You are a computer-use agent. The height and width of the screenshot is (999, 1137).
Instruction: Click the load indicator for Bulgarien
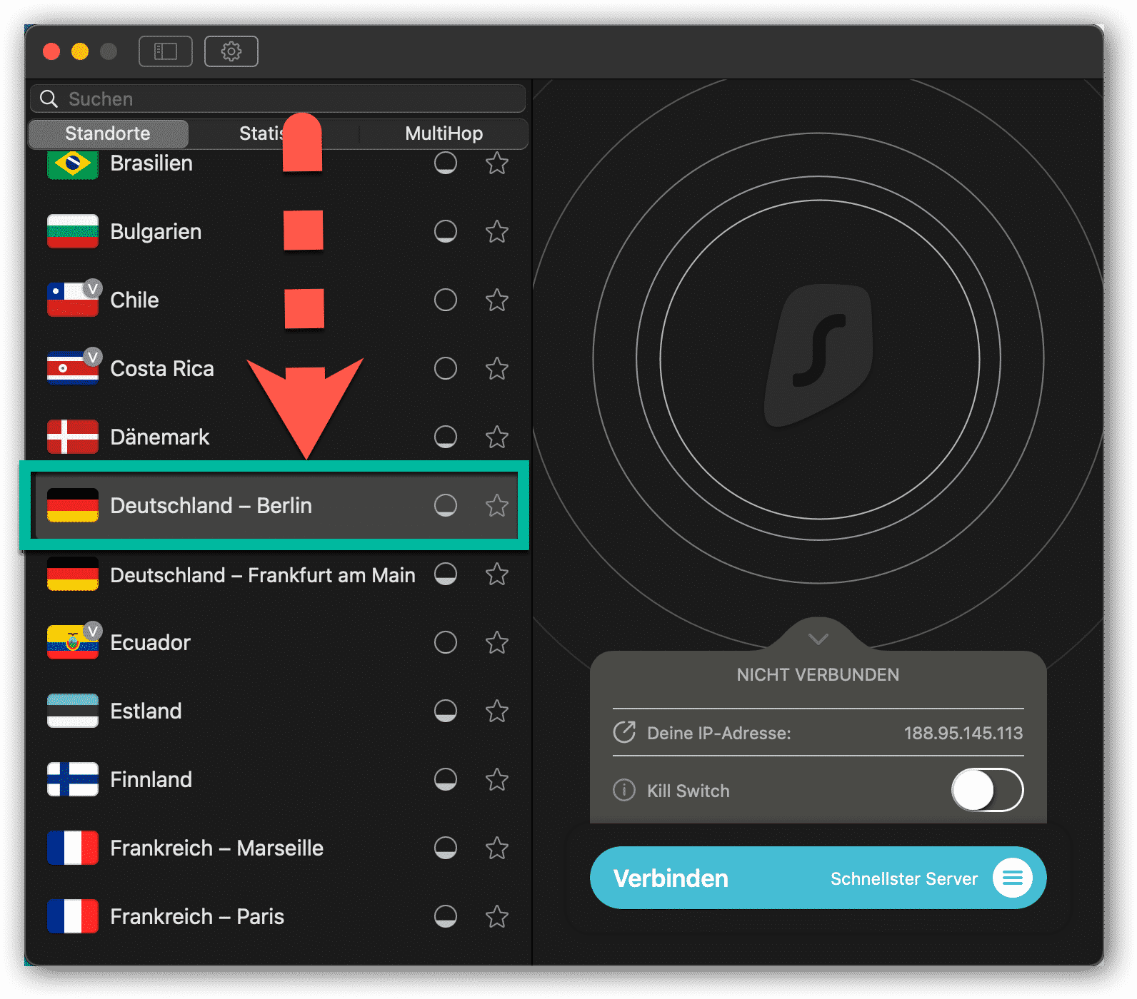446,231
